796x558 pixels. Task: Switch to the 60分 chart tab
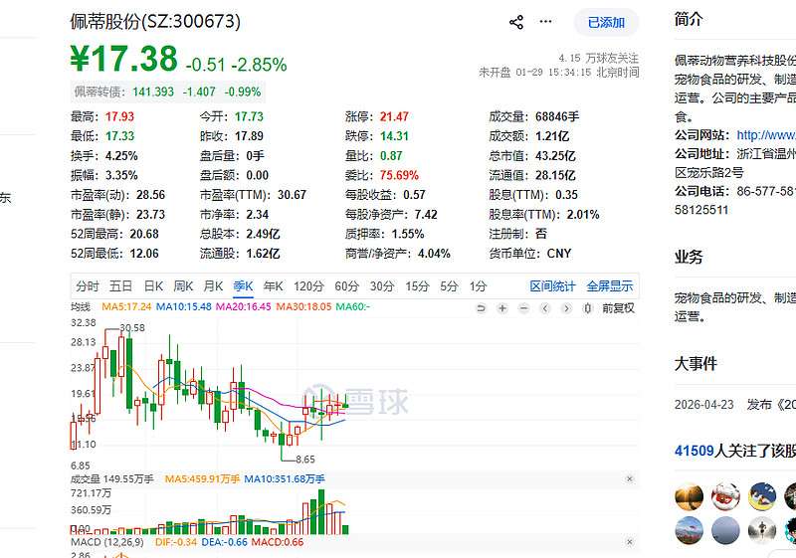point(346,286)
